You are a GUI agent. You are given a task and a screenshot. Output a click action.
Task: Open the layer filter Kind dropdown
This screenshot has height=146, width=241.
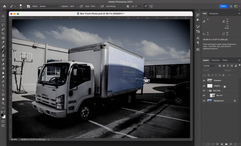coord(210,66)
